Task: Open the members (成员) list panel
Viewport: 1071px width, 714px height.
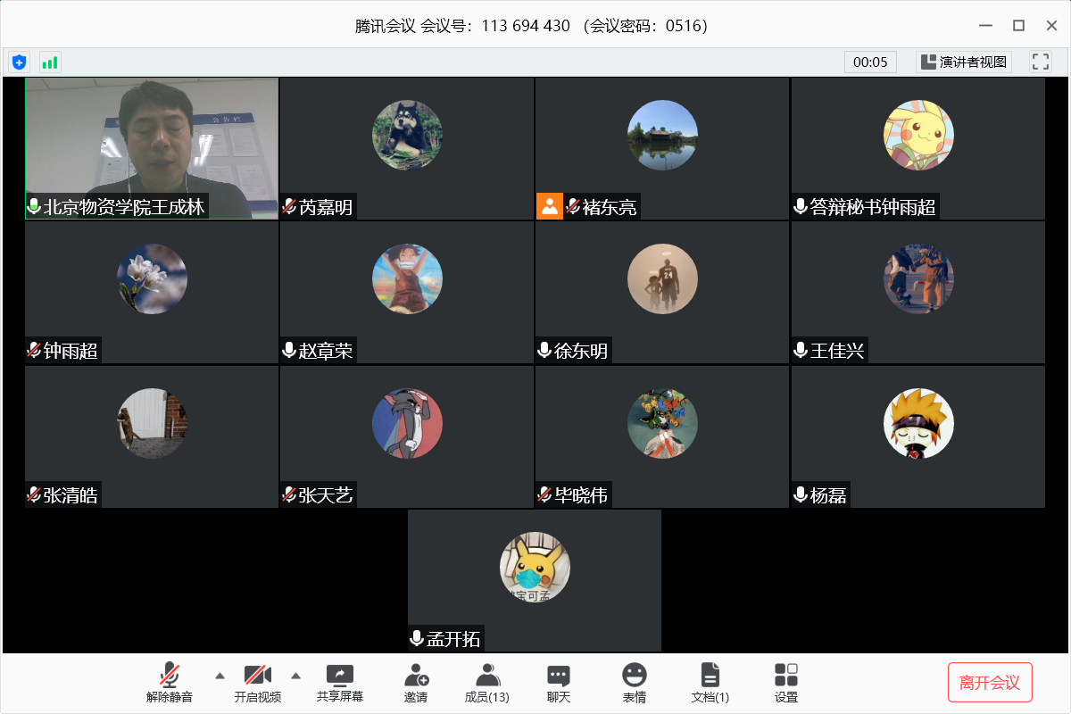Action: (486, 683)
